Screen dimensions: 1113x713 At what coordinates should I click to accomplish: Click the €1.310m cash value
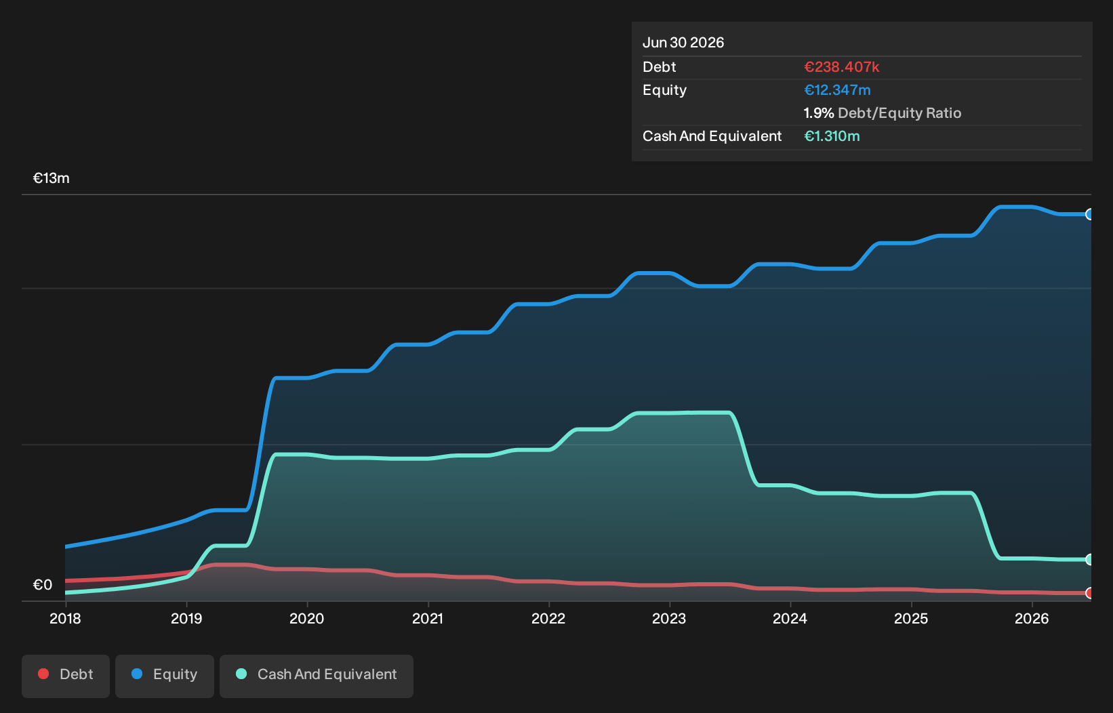coord(832,136)
